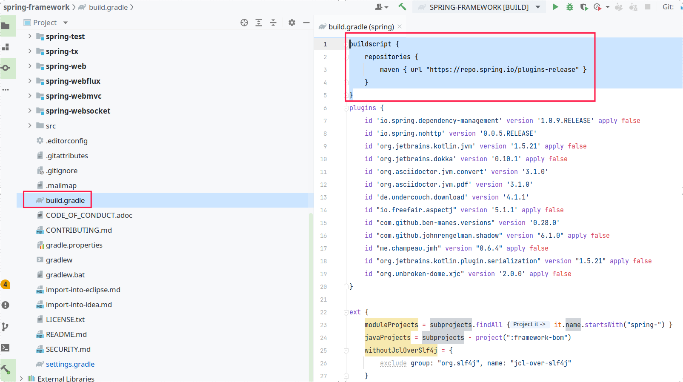Open the Commit tool window icon
Image resolution: width=683 pixels, height=382 pixels.
coord(6,68)
